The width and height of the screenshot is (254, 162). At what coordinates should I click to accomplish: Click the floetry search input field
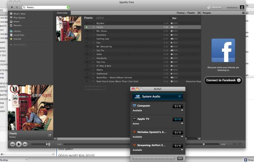[47, 7]
